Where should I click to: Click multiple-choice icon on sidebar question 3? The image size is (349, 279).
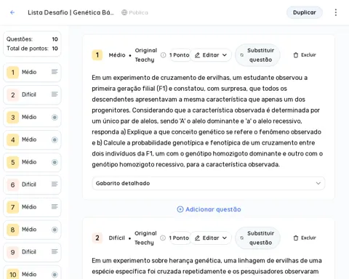point(55,118)
